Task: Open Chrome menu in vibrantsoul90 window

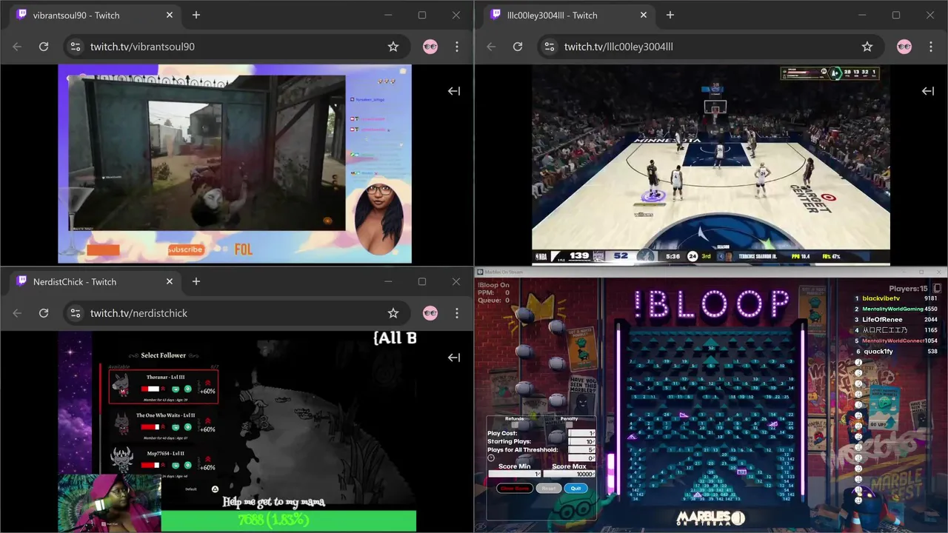Action: tap(457, 47)
